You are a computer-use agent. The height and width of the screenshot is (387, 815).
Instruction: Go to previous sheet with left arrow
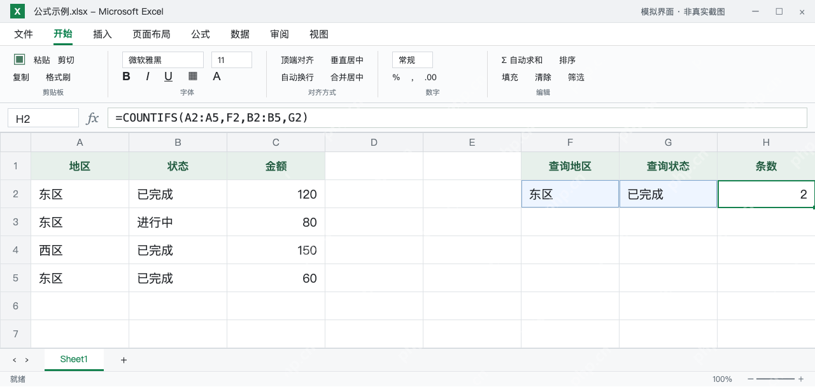click(x=15, y=360)
